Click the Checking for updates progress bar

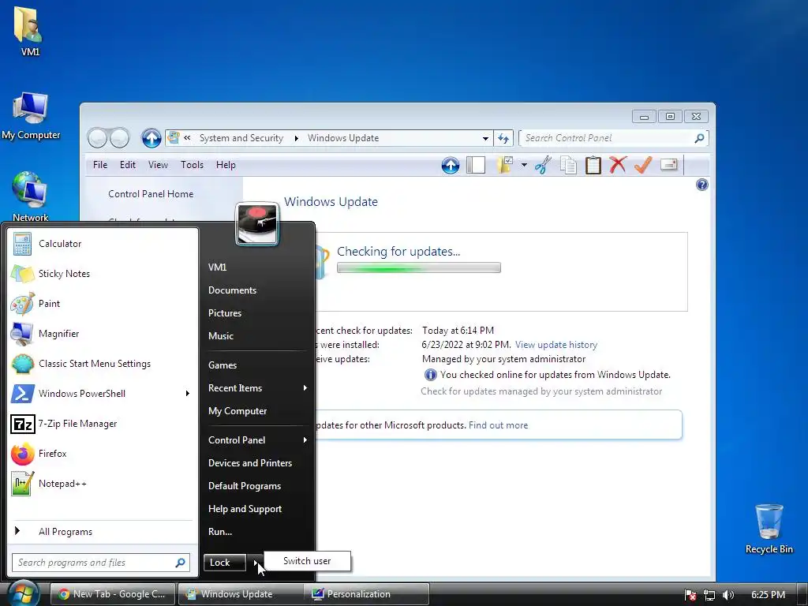point(418,267)
